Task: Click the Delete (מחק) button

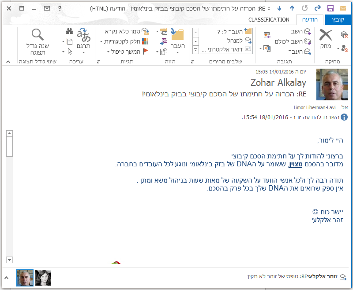Action: click(x=326, y=39)
